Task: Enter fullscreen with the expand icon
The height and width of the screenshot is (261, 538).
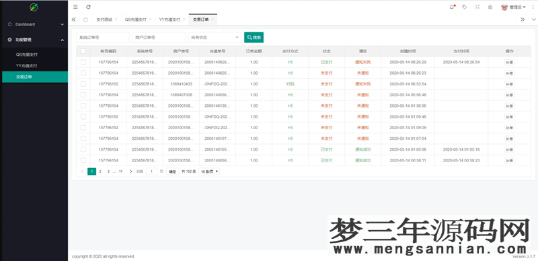Action: (x=477, y=7)
